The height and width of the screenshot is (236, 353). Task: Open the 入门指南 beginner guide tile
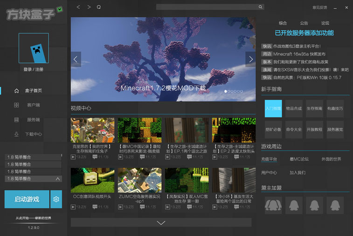point(273,108)
